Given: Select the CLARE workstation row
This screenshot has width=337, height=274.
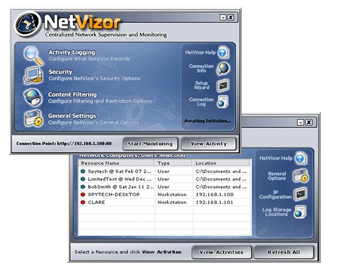Looking at the screenshot, I should pos(164,203).
